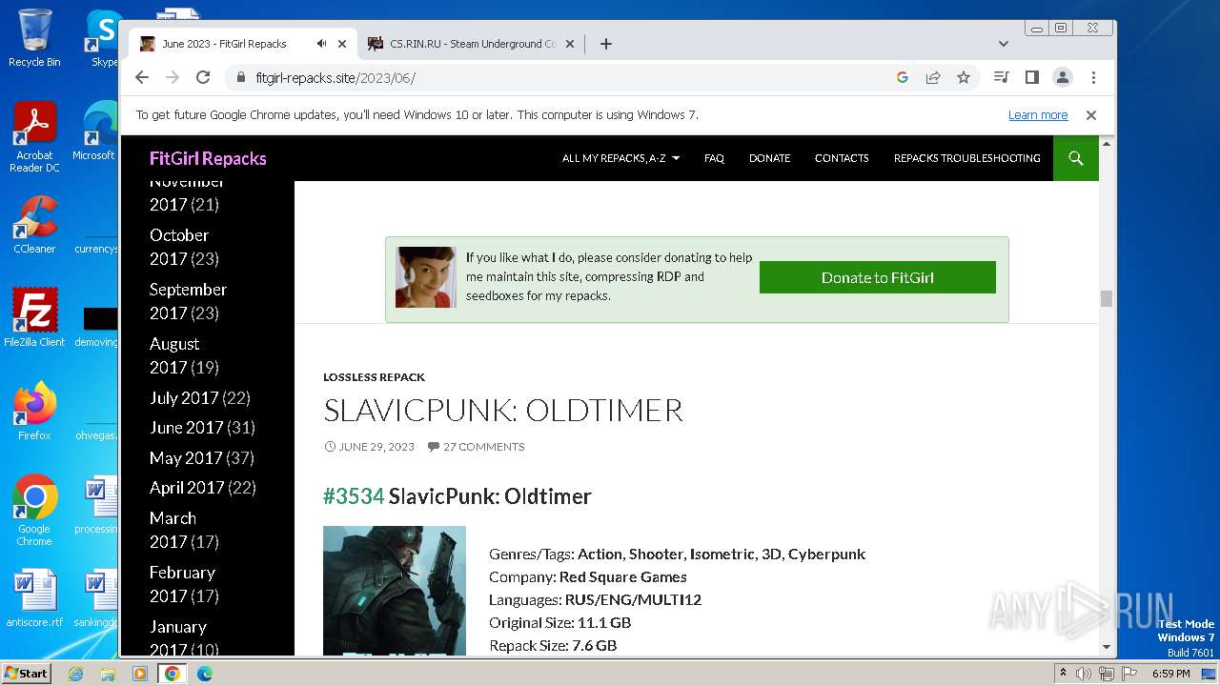1220x686 pixels.
Task: Select antiscore.rtf desktop file
Action: [x=34, y=598]
